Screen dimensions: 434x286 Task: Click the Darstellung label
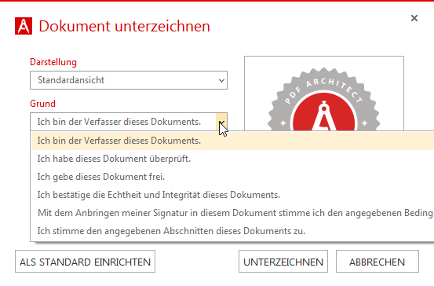53,62
